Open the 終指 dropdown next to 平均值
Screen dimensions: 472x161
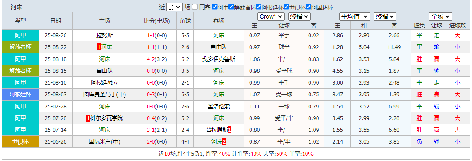pos(385,16)
